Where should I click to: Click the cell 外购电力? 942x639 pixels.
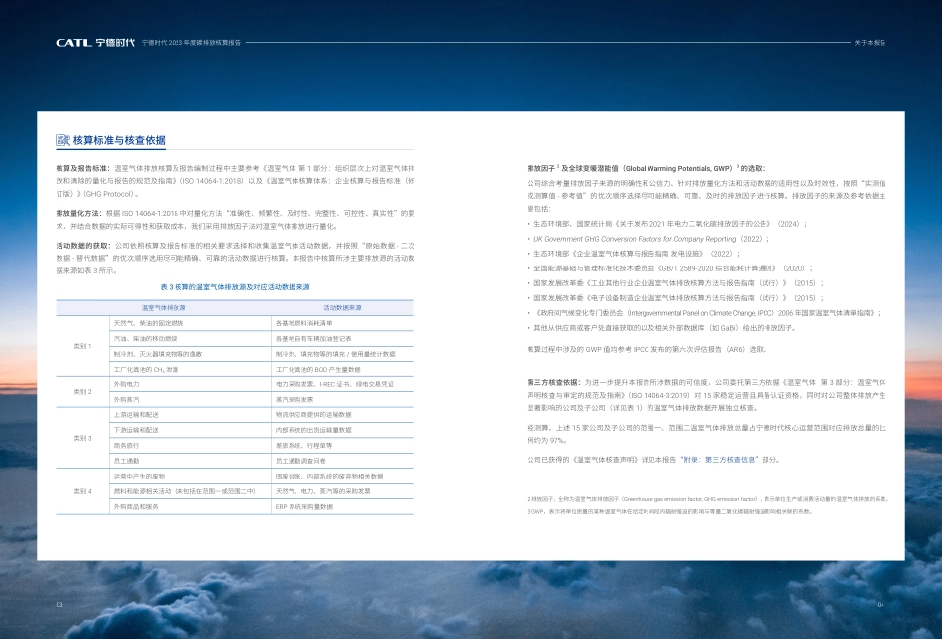(126, 384)
